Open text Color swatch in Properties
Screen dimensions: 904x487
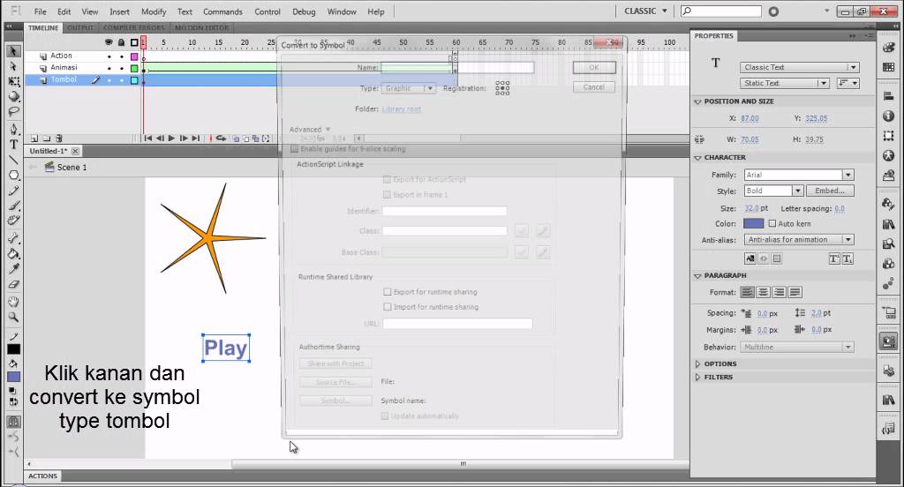pyautogui.click(x=753, y=223)
